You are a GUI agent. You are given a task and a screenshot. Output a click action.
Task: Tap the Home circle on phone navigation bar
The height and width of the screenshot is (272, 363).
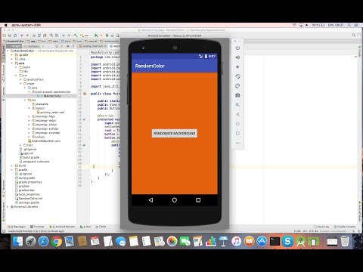tap(175, 200)
